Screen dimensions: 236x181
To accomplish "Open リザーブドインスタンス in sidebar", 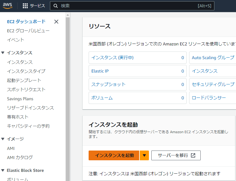I will 30,108.
